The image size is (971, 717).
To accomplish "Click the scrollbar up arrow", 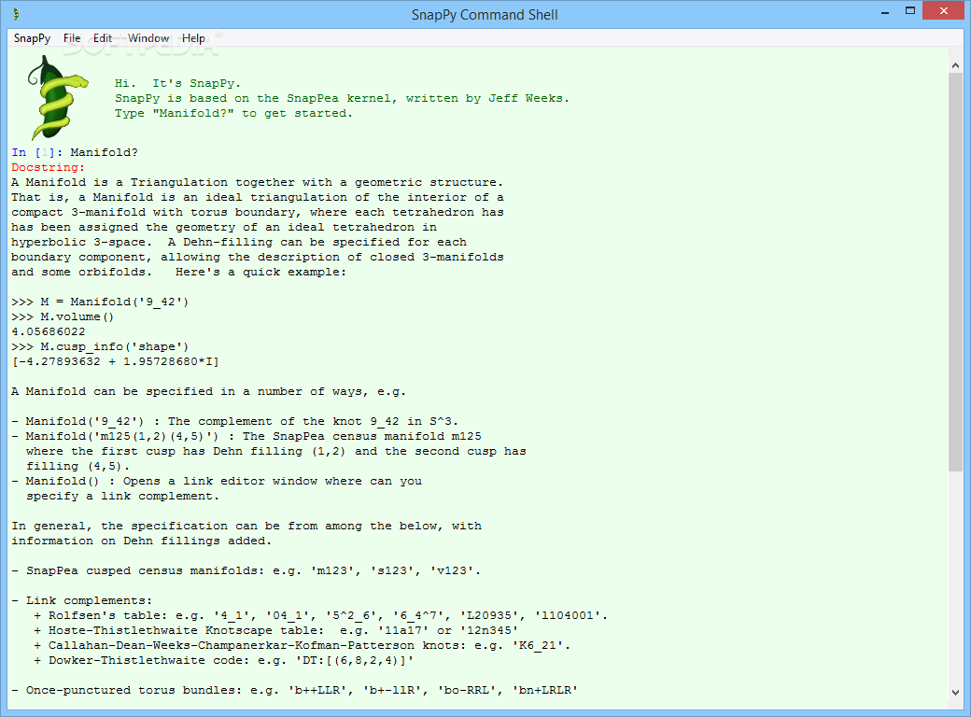I will pos(955,65).
